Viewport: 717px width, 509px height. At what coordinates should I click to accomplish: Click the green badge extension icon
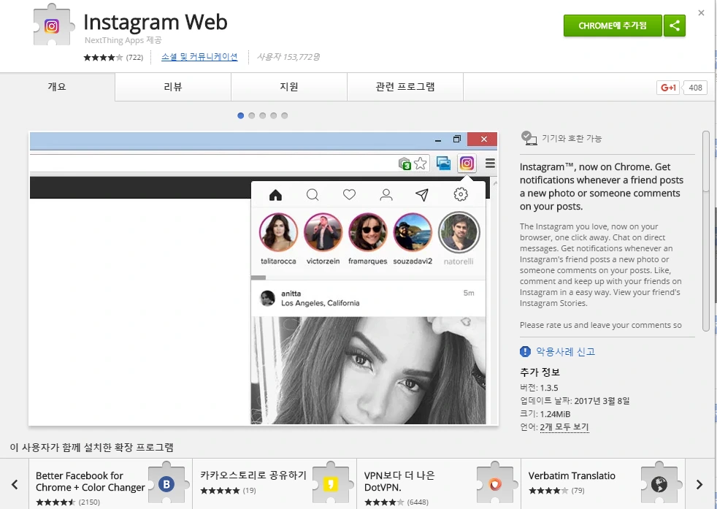[405, 164]
